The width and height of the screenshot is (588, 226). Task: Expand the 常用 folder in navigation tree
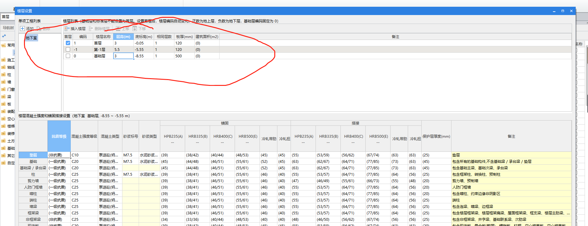pyautogui.click(x=3, y=45)
